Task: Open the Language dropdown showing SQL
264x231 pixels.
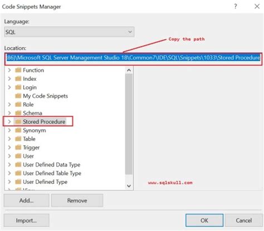Action: [69, 32]
